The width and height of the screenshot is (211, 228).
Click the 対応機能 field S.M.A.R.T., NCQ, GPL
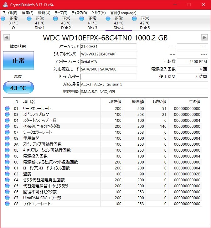click(144, 92)
